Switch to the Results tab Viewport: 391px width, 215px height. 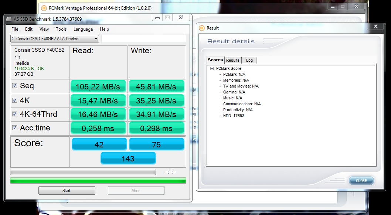click(233, 60)
